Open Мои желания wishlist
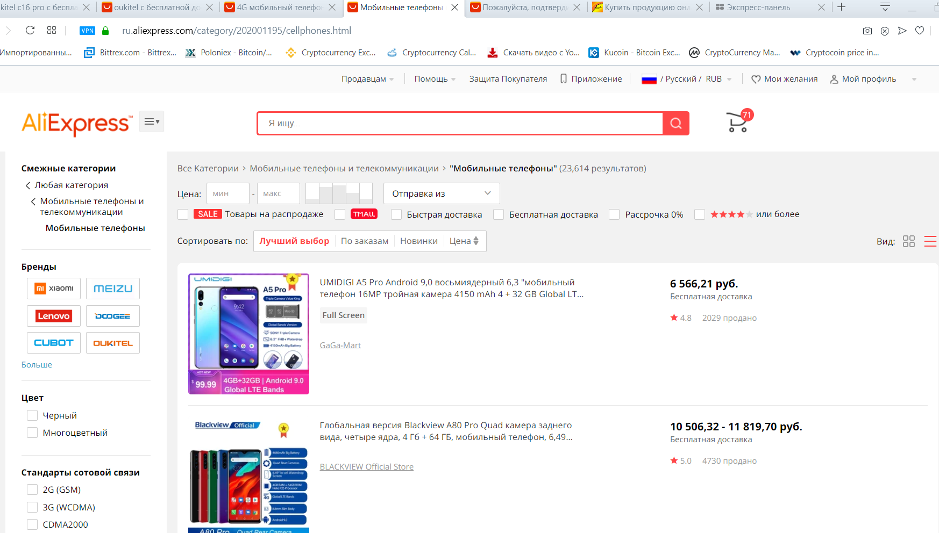939x533 pixels. click(784, 79)
